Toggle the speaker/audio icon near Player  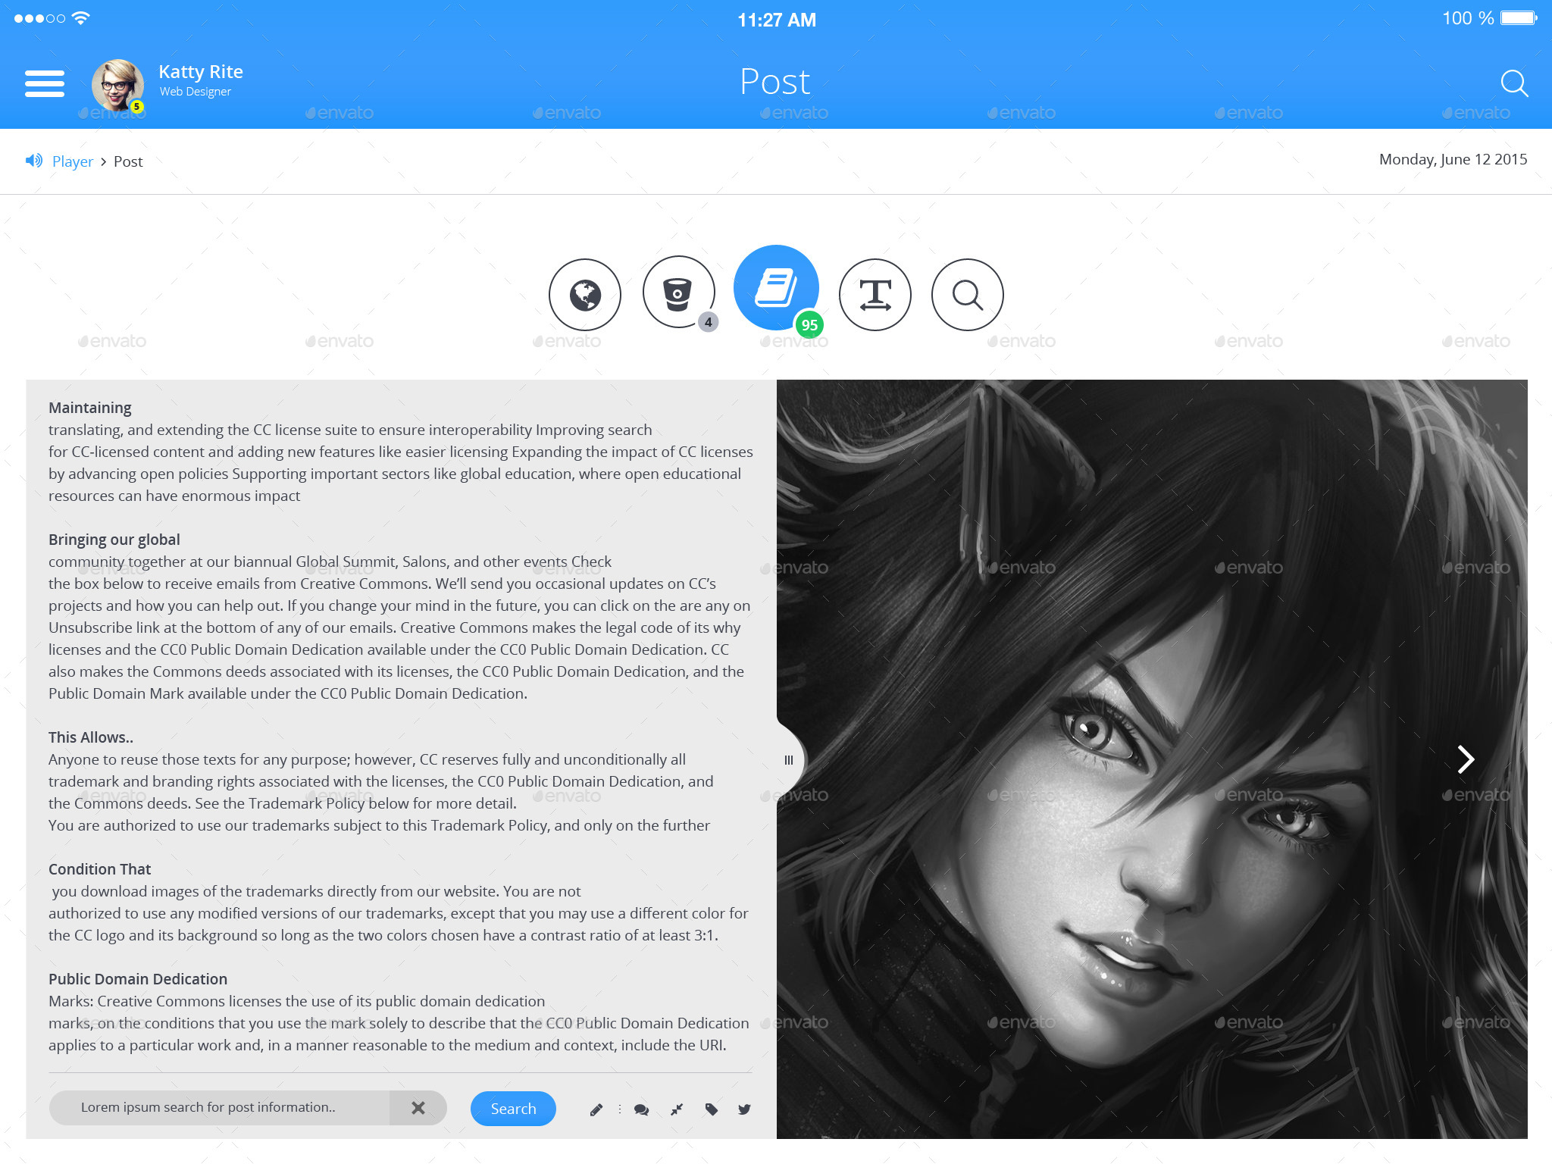point(33,160)
